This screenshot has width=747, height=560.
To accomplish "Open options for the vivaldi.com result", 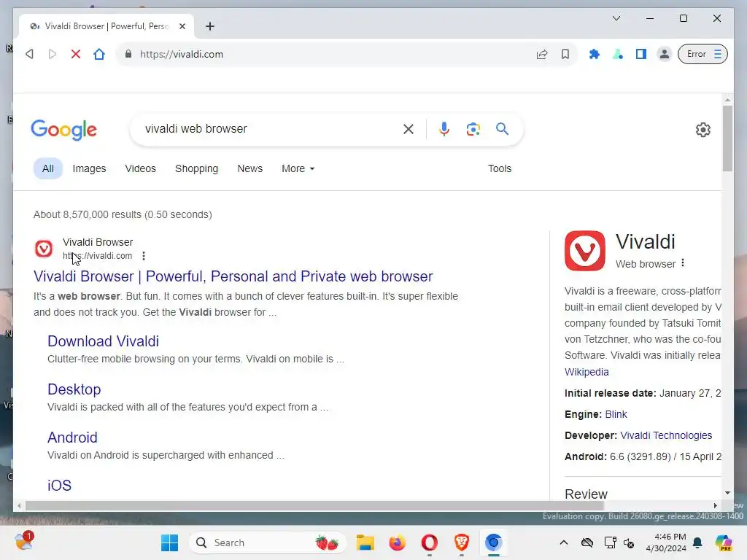I will (144, 256).
